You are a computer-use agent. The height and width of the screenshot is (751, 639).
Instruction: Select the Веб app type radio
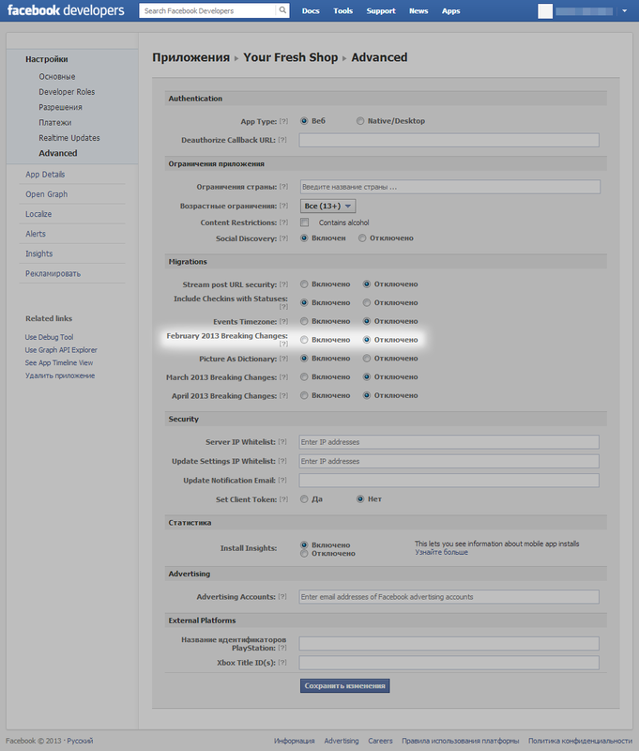[304, 121]
